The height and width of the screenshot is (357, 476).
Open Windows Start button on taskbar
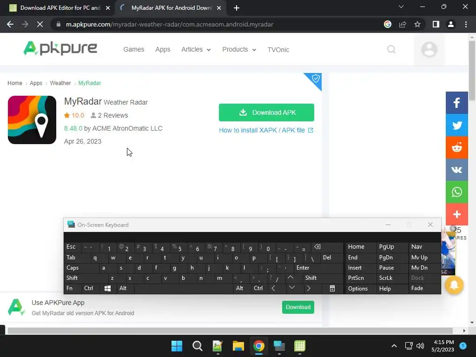(177, 346)
